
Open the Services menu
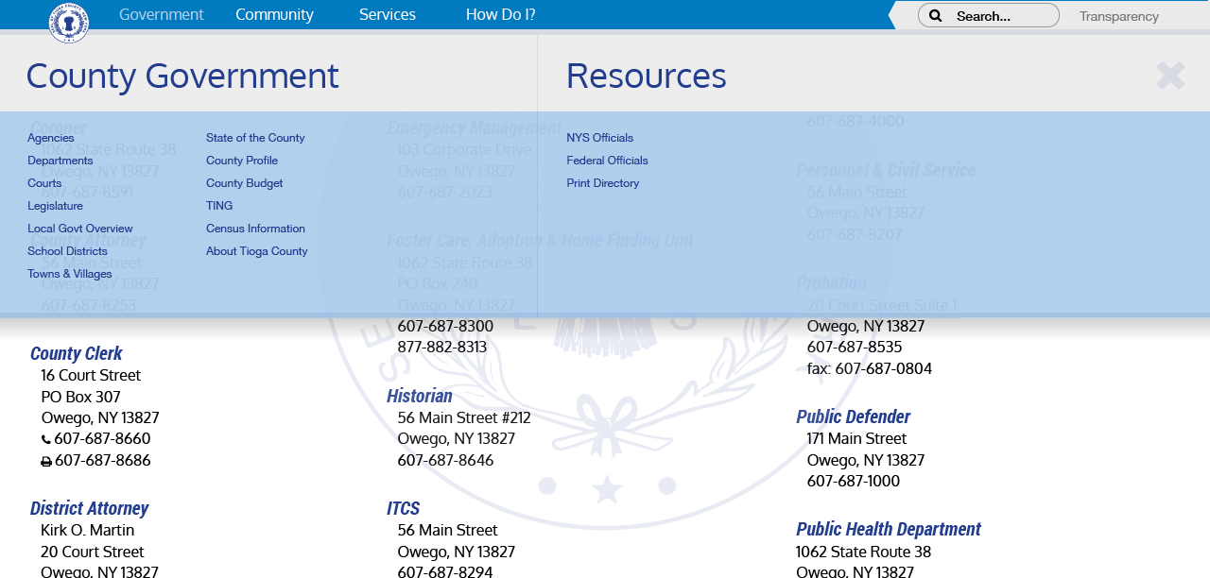[x=388, y=14]
